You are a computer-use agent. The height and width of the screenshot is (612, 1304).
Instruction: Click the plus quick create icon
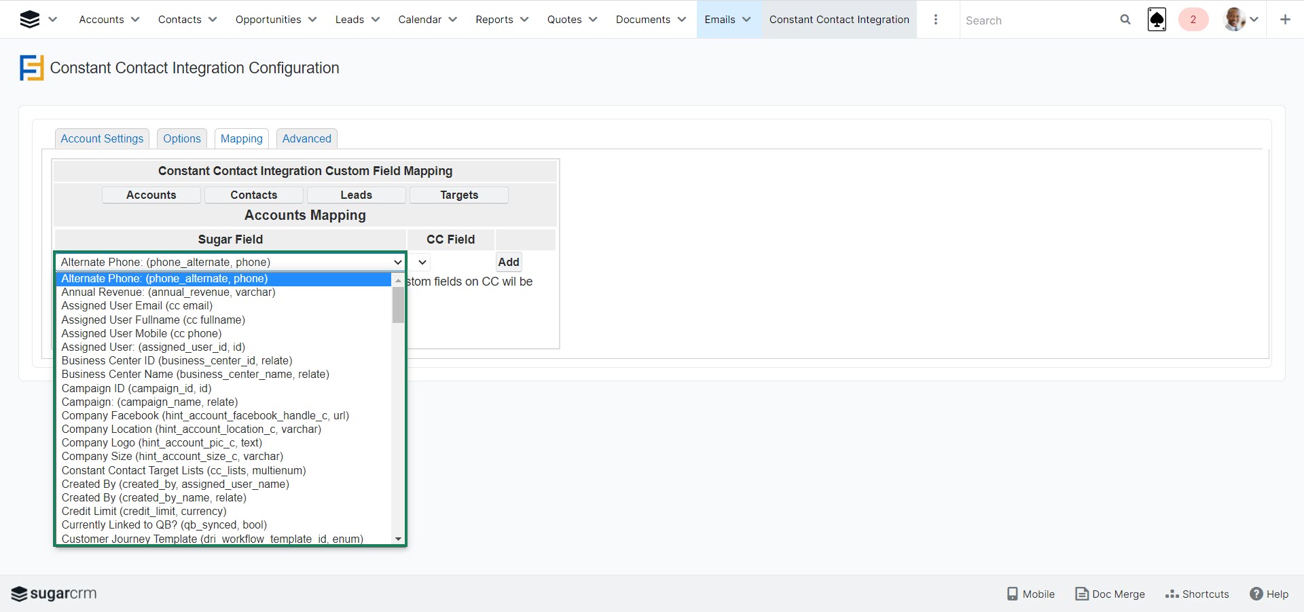(x=1285, y=20)
